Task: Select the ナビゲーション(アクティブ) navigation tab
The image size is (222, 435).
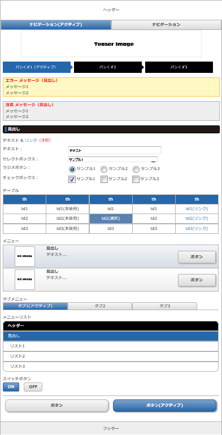Action: pos(56,25)
